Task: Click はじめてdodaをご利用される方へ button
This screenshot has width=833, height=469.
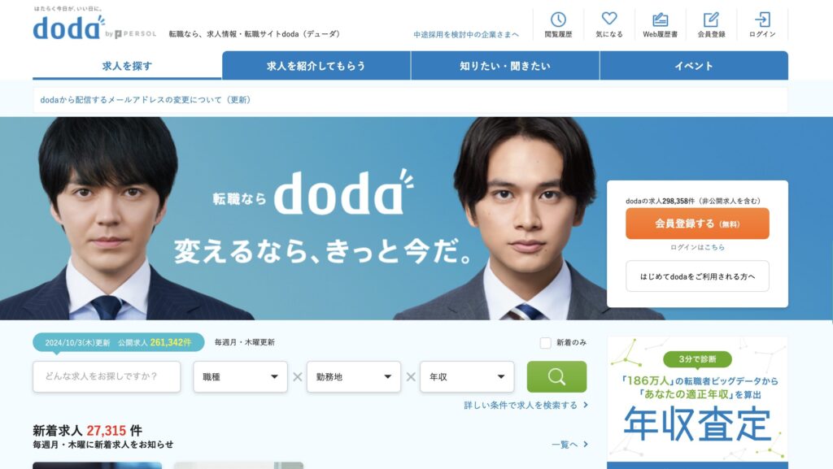Action: pos(697,276)
